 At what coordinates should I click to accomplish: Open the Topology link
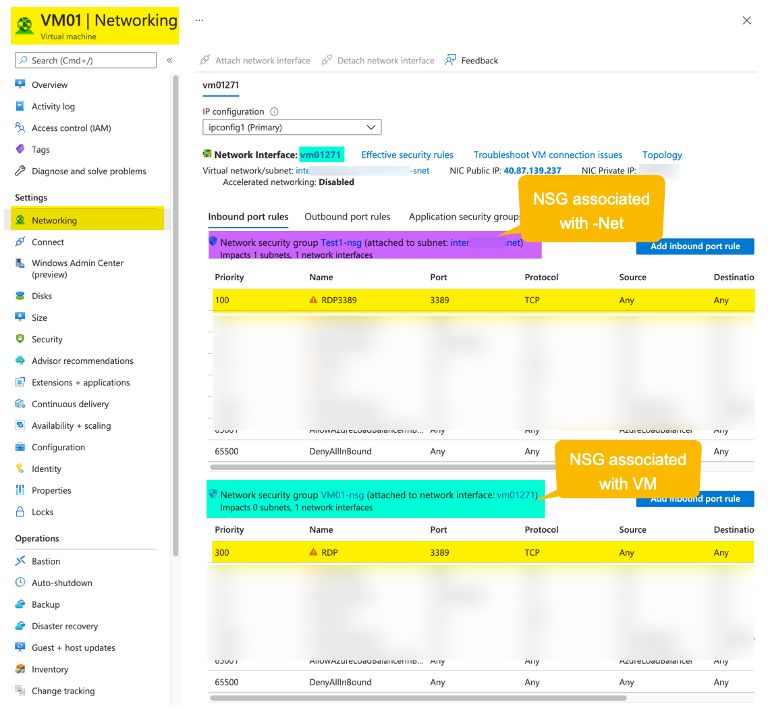662,155
